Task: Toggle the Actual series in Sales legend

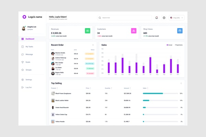Action: (x=169, y=45)
